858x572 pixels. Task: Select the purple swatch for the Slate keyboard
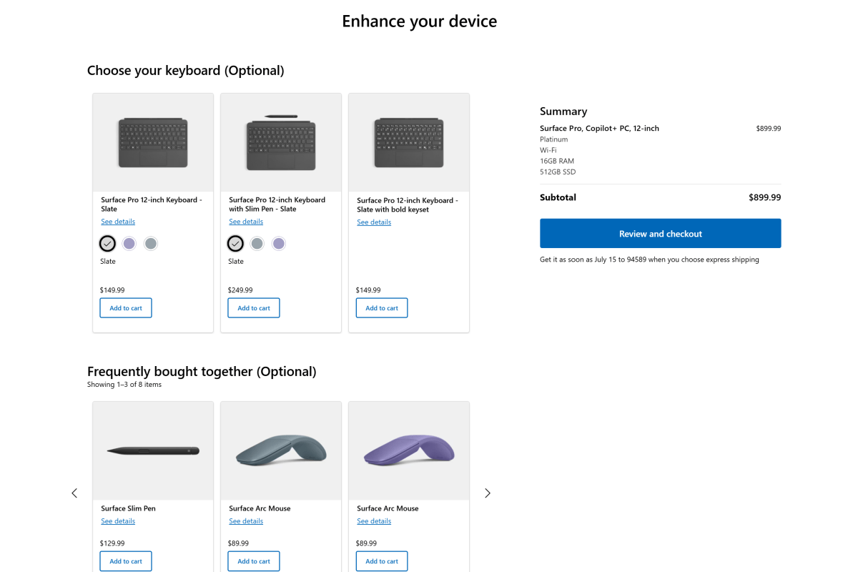129,243
